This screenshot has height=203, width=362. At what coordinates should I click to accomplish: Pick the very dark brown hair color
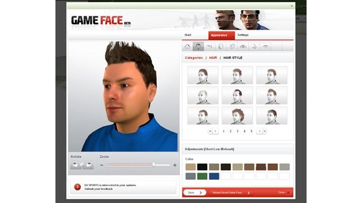pyautogui.click(x=226, y=167)
